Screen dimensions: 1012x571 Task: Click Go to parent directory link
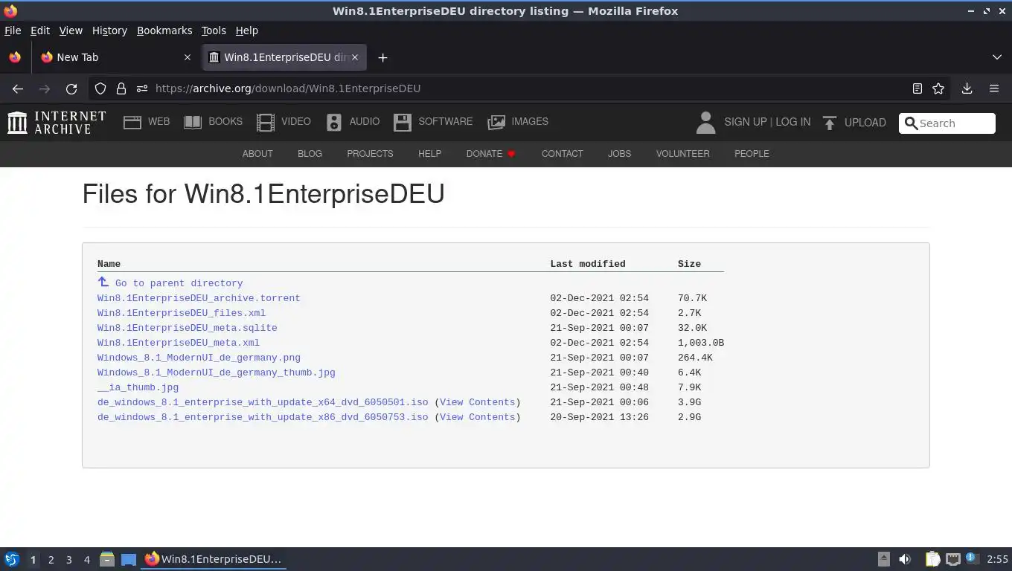(179, 283)
